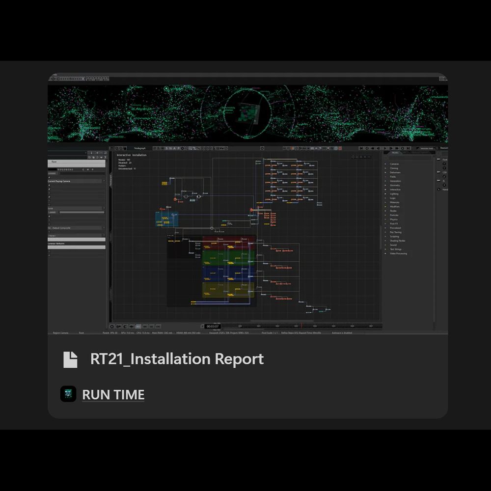Click the red timeline playhead marker
This screenshot has height=491, width=491.
(x=301, y=326)
